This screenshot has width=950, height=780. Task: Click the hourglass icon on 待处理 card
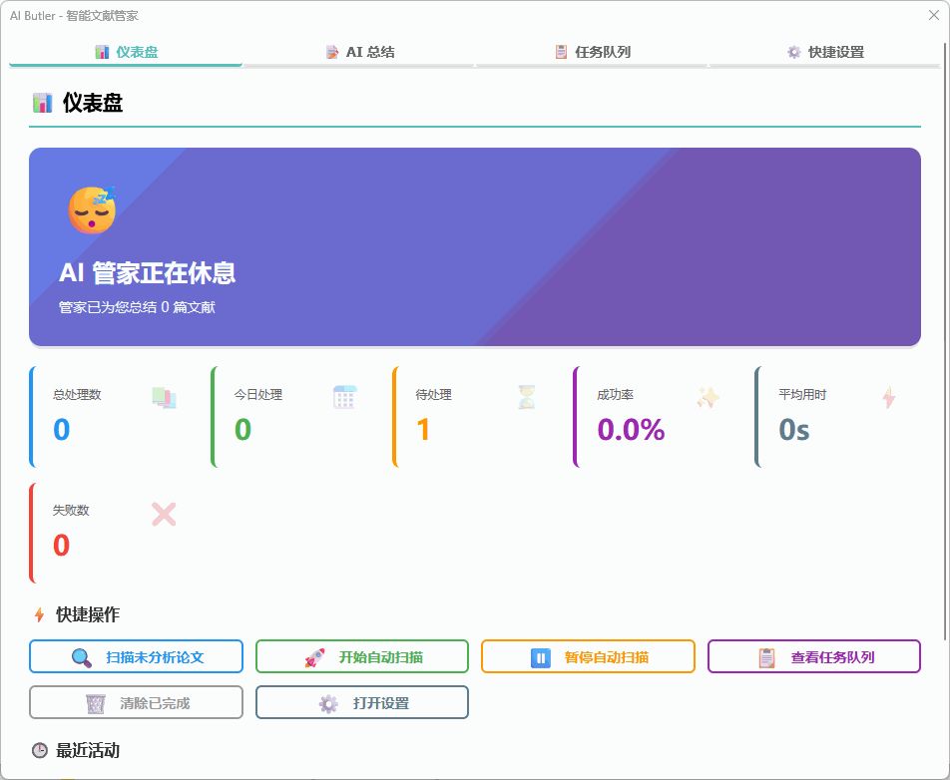click(526, 397)
